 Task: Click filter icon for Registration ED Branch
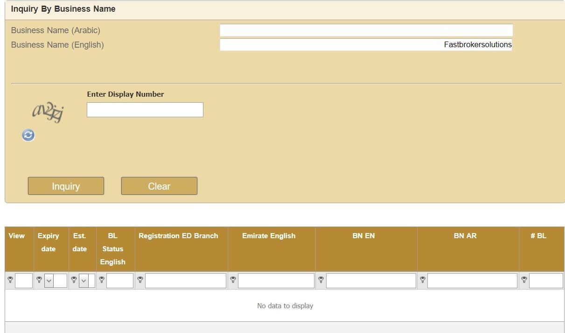[140, 280]
